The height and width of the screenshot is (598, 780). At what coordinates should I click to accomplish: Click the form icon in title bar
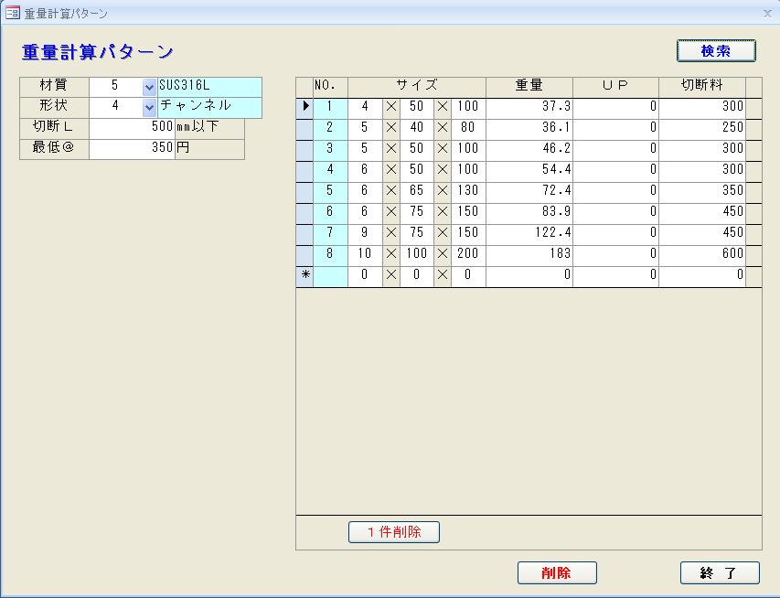(x=13, y=13)
